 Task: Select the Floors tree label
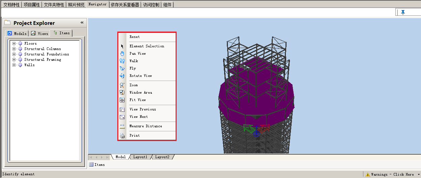click(x=30, y=43)
